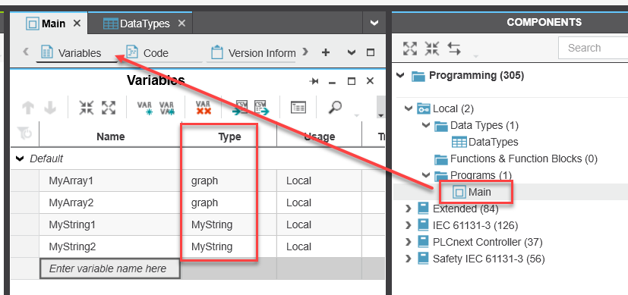Screen dimensions: 628x295
Task: Collapse all groups in Variables toolbar
Action: click(86, 108)
